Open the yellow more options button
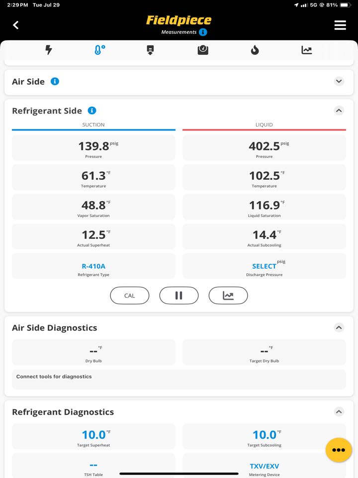This screenshot has width=358, height=478. pos(339,450)
